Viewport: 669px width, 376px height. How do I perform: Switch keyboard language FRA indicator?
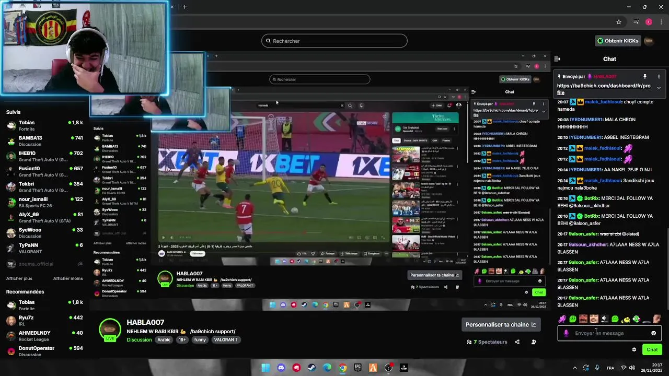click(x=610, y=368)
